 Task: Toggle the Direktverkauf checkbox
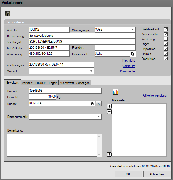[166, 29]
